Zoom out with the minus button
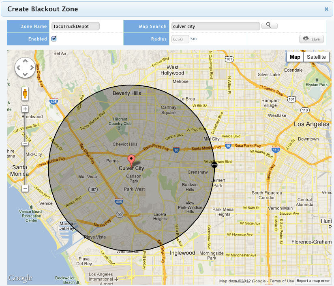334x286 pixels. click(x=25, y=188)
